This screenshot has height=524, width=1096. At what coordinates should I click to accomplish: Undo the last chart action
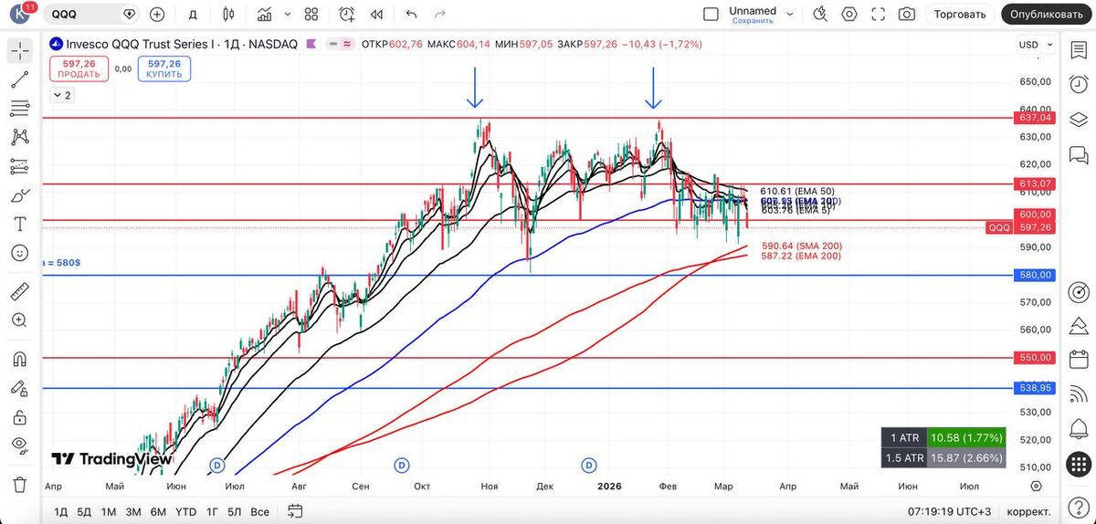(411, 14)
